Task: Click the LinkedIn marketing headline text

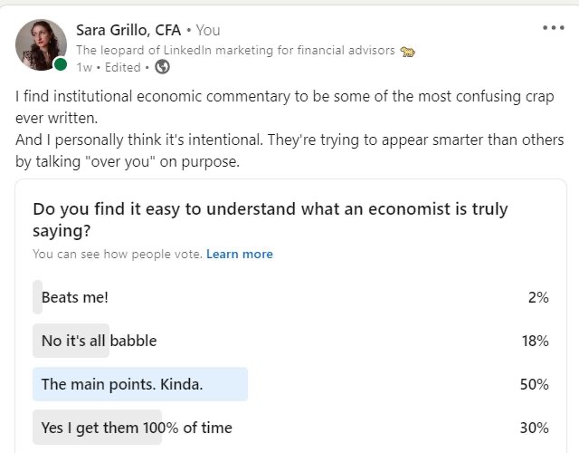Action: point(235,51)
